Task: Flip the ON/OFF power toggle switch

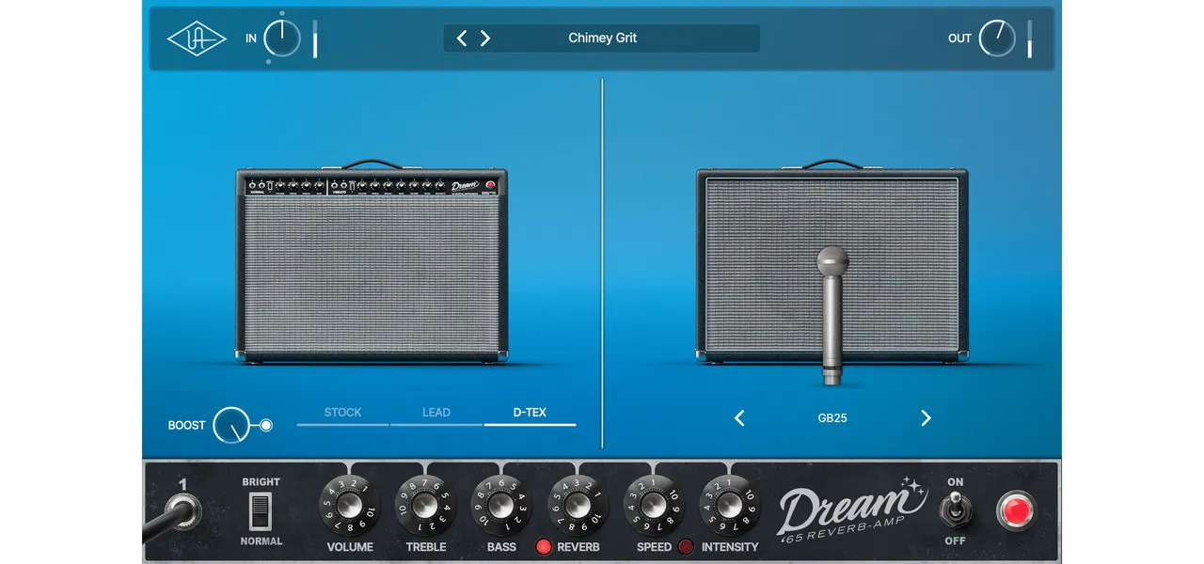Action: [x=956, y=511]
